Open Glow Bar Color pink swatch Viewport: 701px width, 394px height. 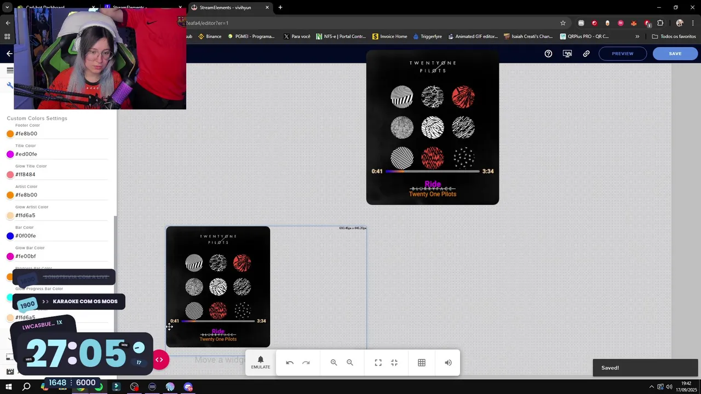[x=10, y=256]
